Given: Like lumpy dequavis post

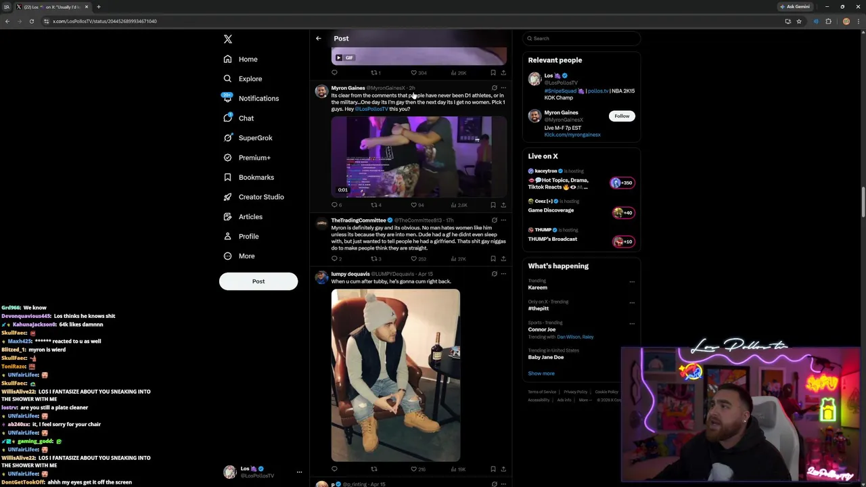Looking at the screenshot, I should (x=414, y=469).
